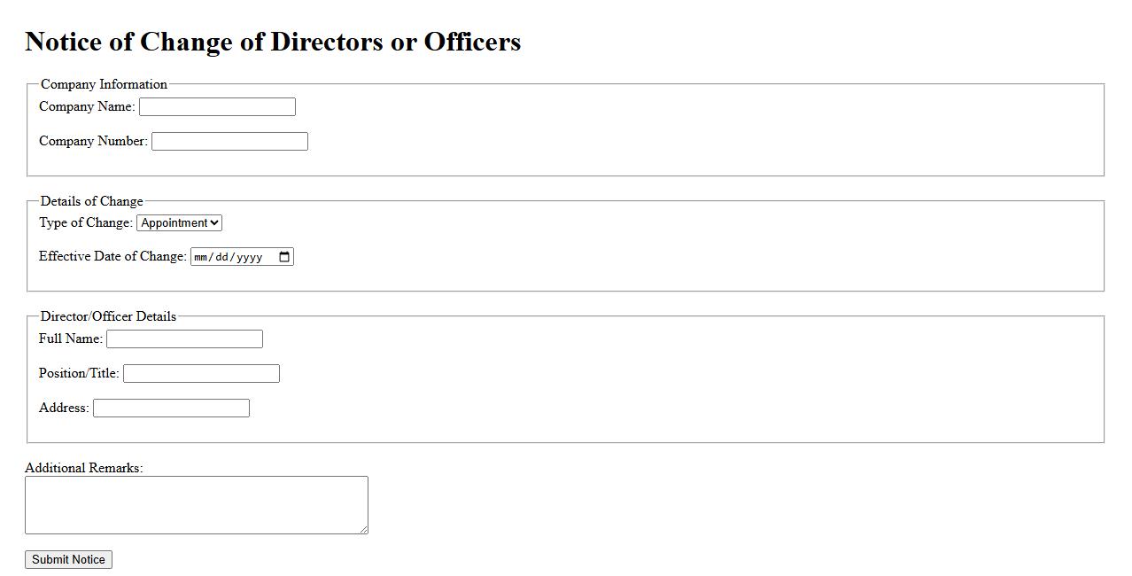
Task: Click inside the Additional Remarks textarea
Action: coord(196,505)
